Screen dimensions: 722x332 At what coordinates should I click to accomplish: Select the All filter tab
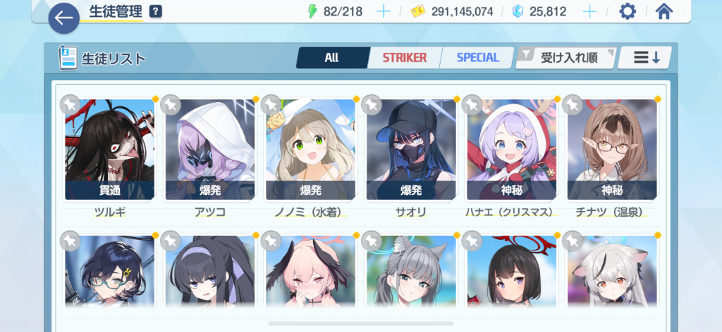click(331, 58)
